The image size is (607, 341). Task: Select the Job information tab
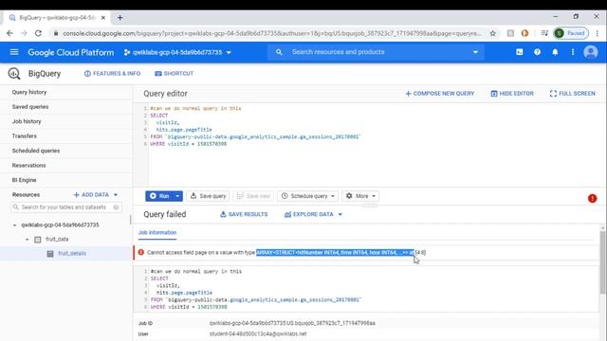point(157,232)
